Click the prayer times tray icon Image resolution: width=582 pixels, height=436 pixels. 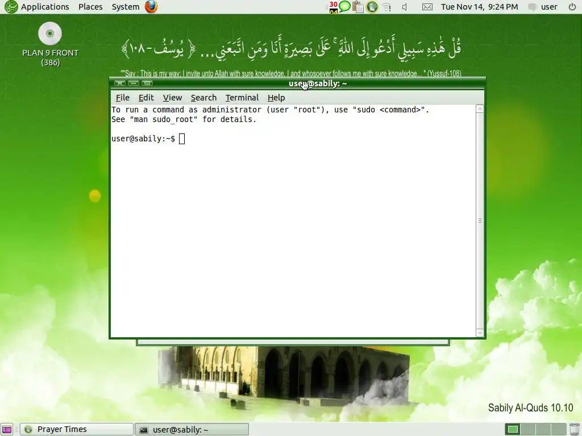click(x=372, y=7)
